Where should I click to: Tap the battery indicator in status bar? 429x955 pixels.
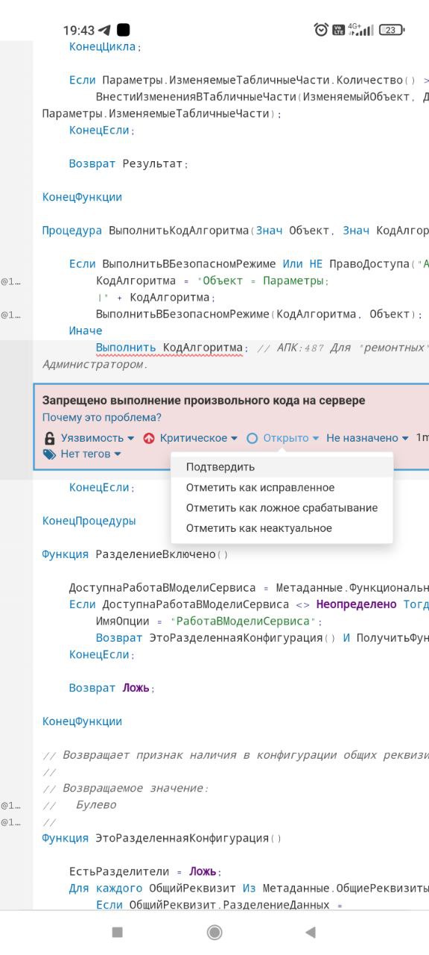pyautogui.click(x=392, y=30)
